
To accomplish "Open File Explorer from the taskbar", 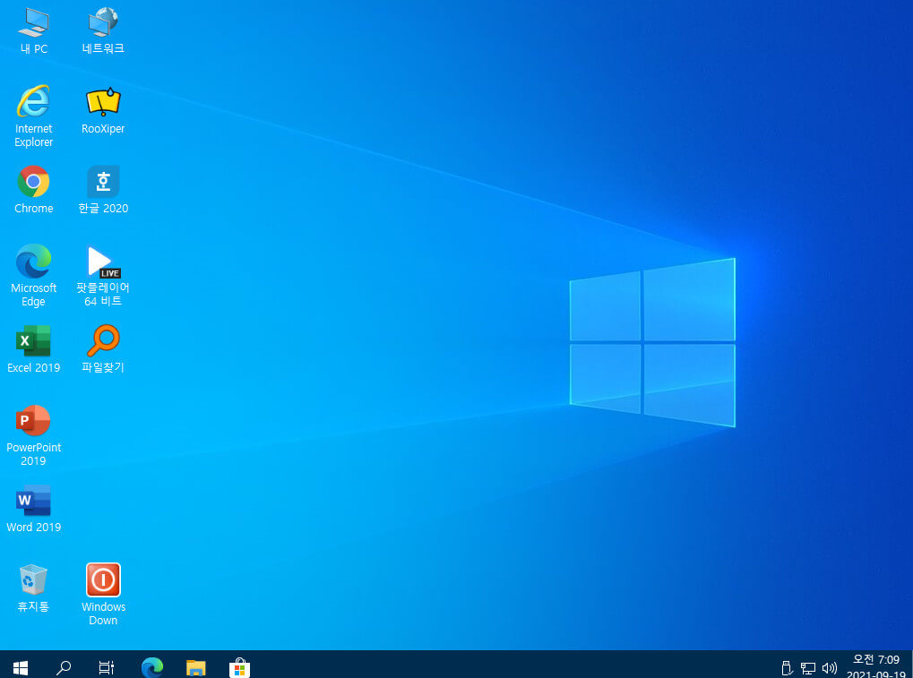I will [x=195, y=667].
